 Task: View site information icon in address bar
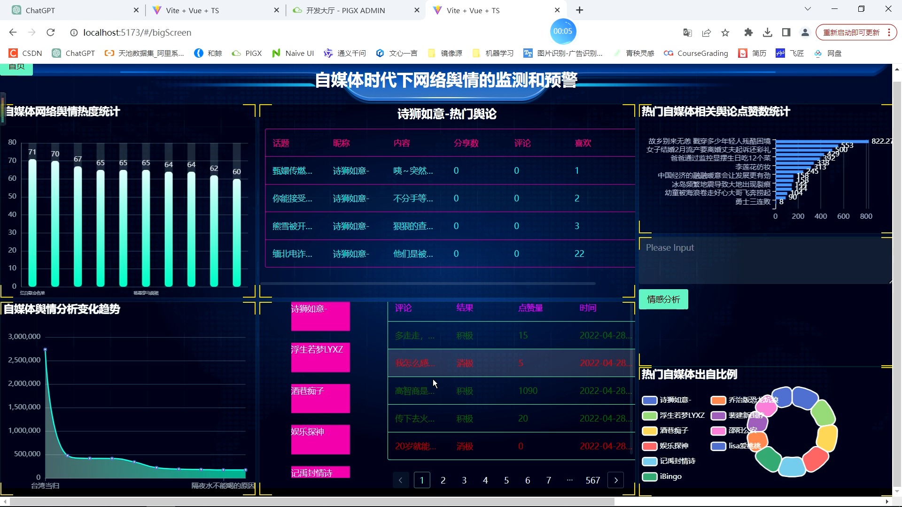74,32
